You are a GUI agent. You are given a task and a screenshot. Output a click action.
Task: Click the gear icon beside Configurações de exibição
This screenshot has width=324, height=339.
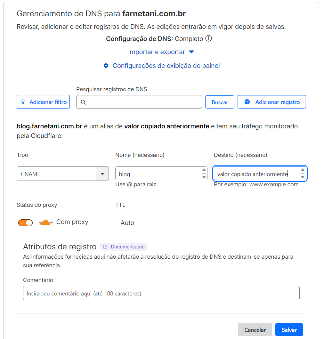pyautogui.click(x=106, y=65)
